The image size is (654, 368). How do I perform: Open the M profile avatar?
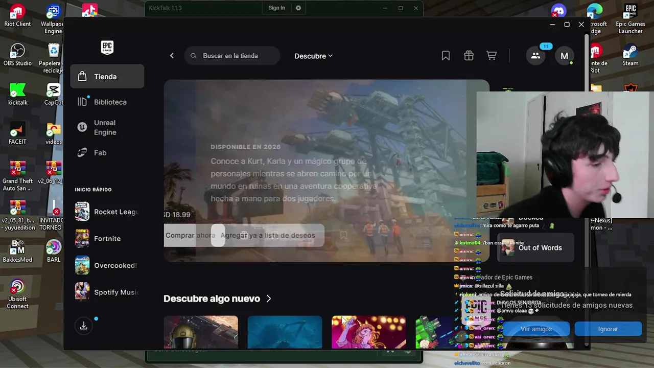pyautogui.click(x=564, y=56)
